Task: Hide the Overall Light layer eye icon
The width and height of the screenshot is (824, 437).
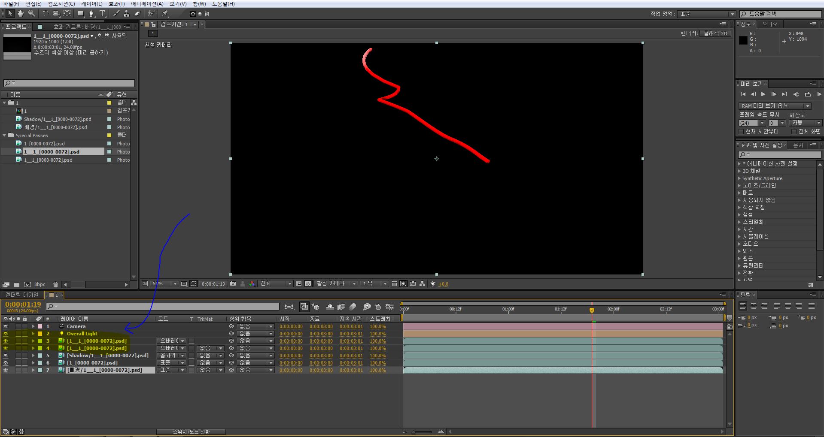Action: pos(6,334)
